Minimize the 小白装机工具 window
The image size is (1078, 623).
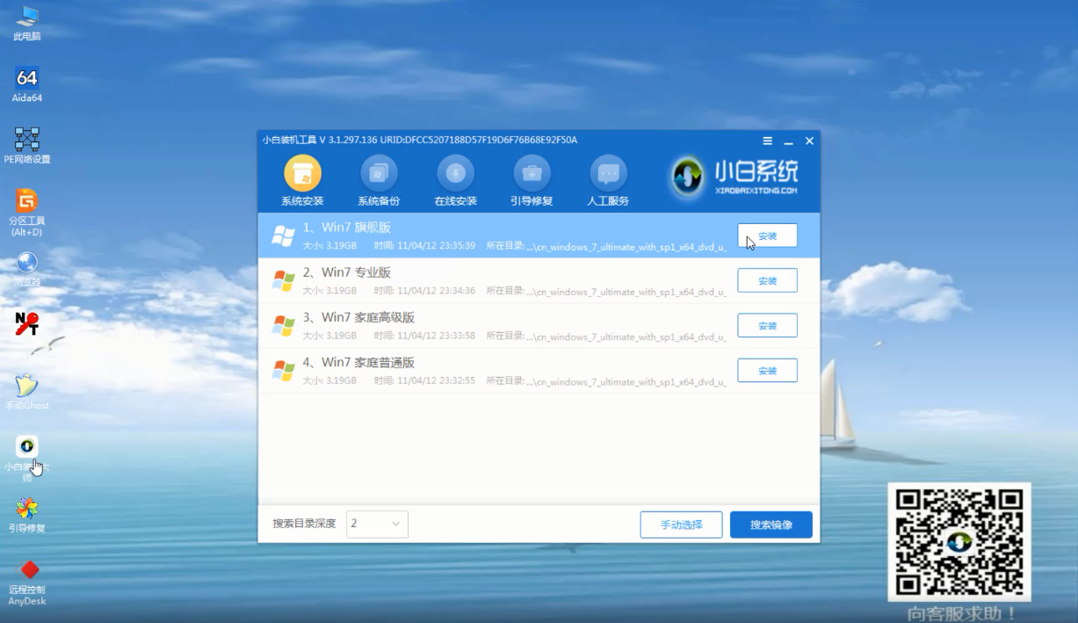[x=788, y=141]
